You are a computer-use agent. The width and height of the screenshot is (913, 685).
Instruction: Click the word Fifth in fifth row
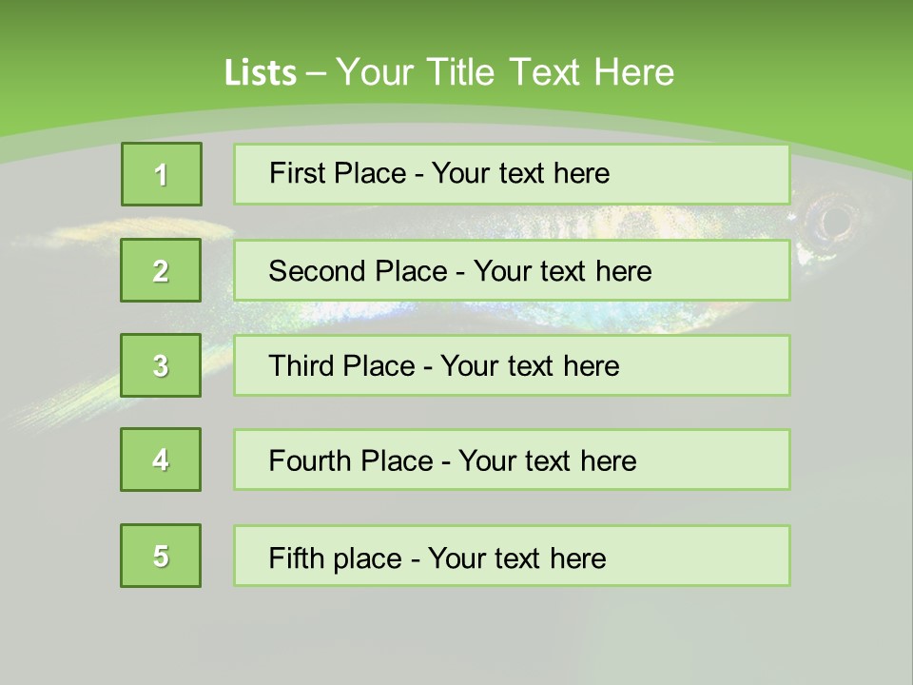click(297, 558)
